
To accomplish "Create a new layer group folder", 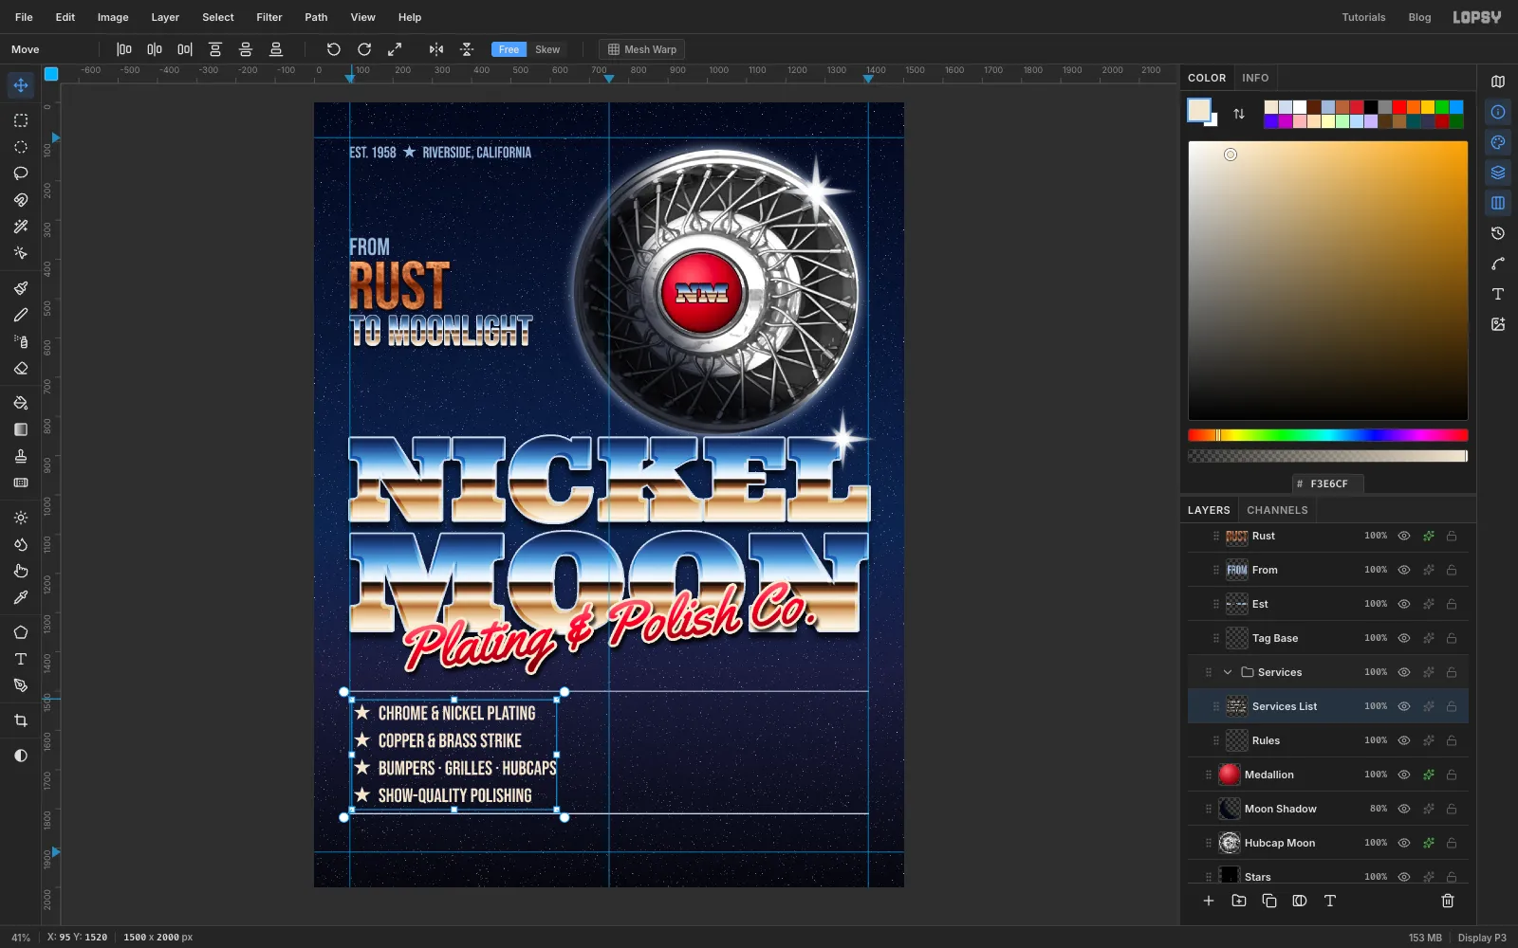I will point(1239,901).
